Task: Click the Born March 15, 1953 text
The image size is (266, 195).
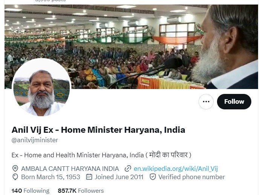Action: 50,177
